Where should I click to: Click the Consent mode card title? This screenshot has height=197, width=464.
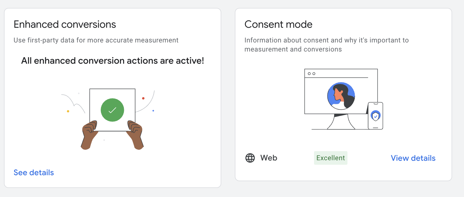pos(278,25)
